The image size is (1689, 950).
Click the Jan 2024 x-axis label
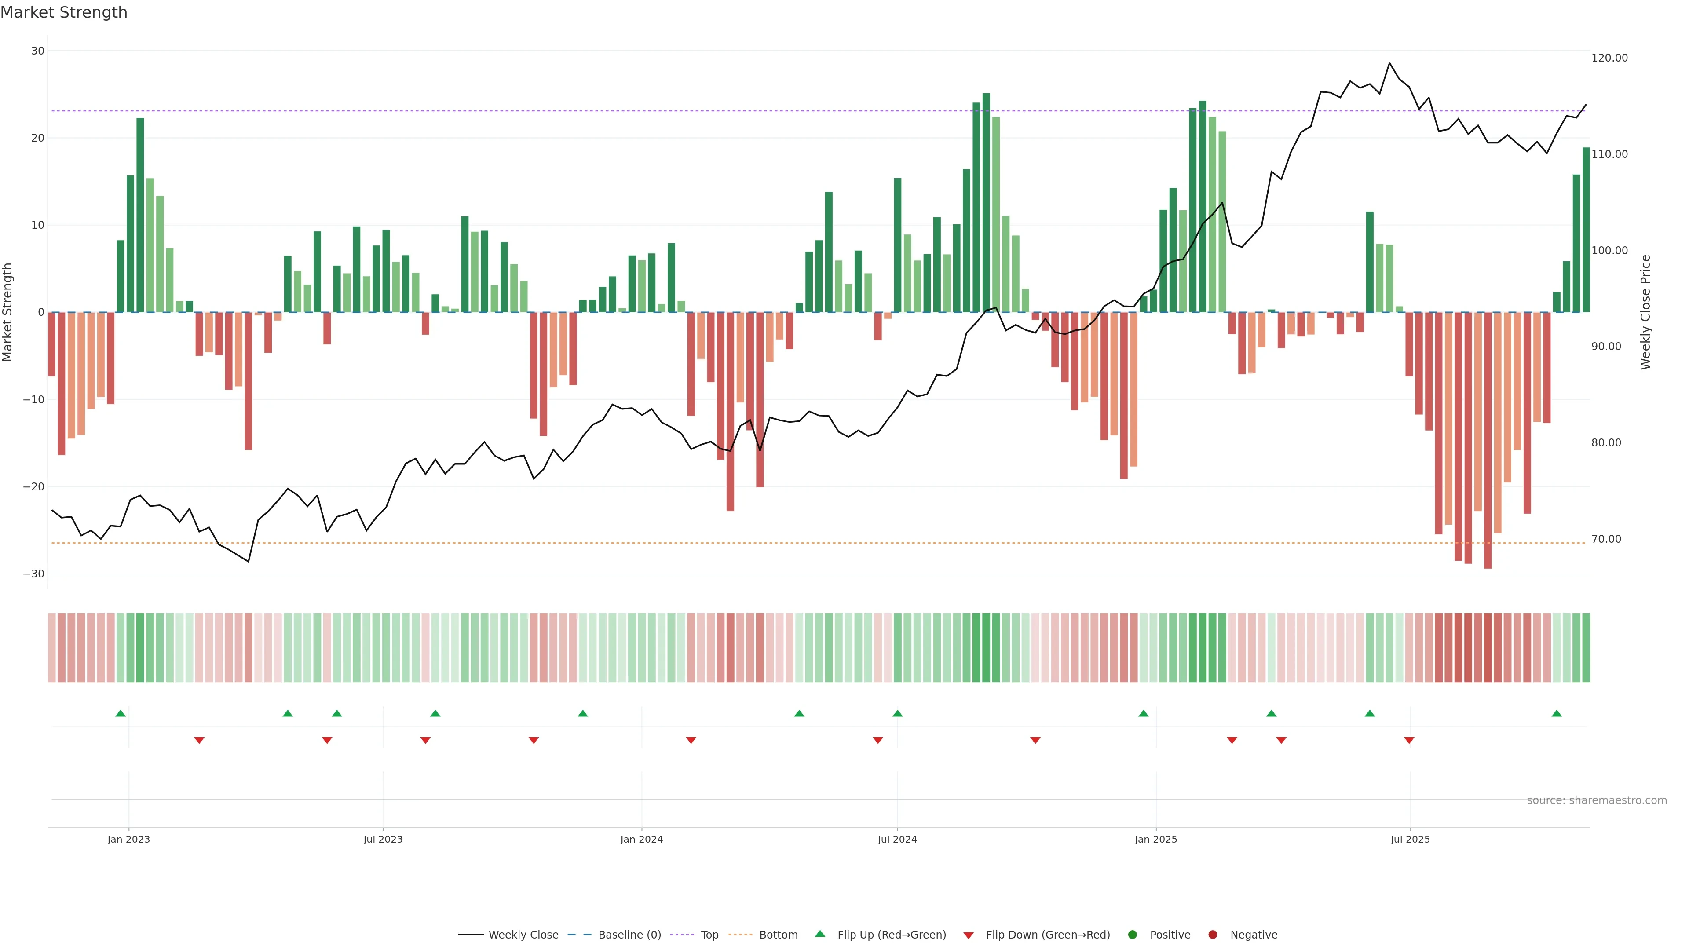pos(641,839)
